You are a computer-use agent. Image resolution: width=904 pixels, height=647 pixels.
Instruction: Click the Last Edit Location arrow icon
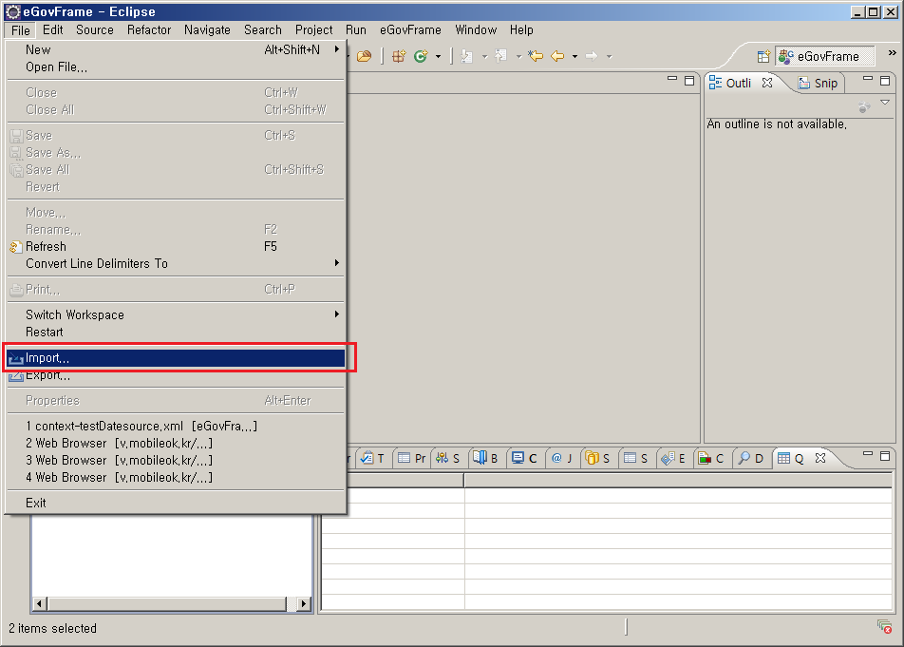point(536,56)
